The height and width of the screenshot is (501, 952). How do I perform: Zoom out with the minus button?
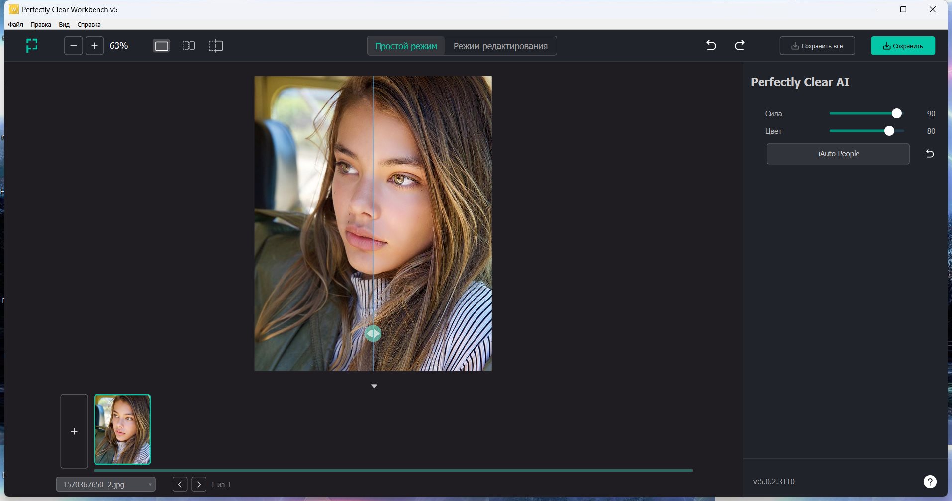point(73,46)
